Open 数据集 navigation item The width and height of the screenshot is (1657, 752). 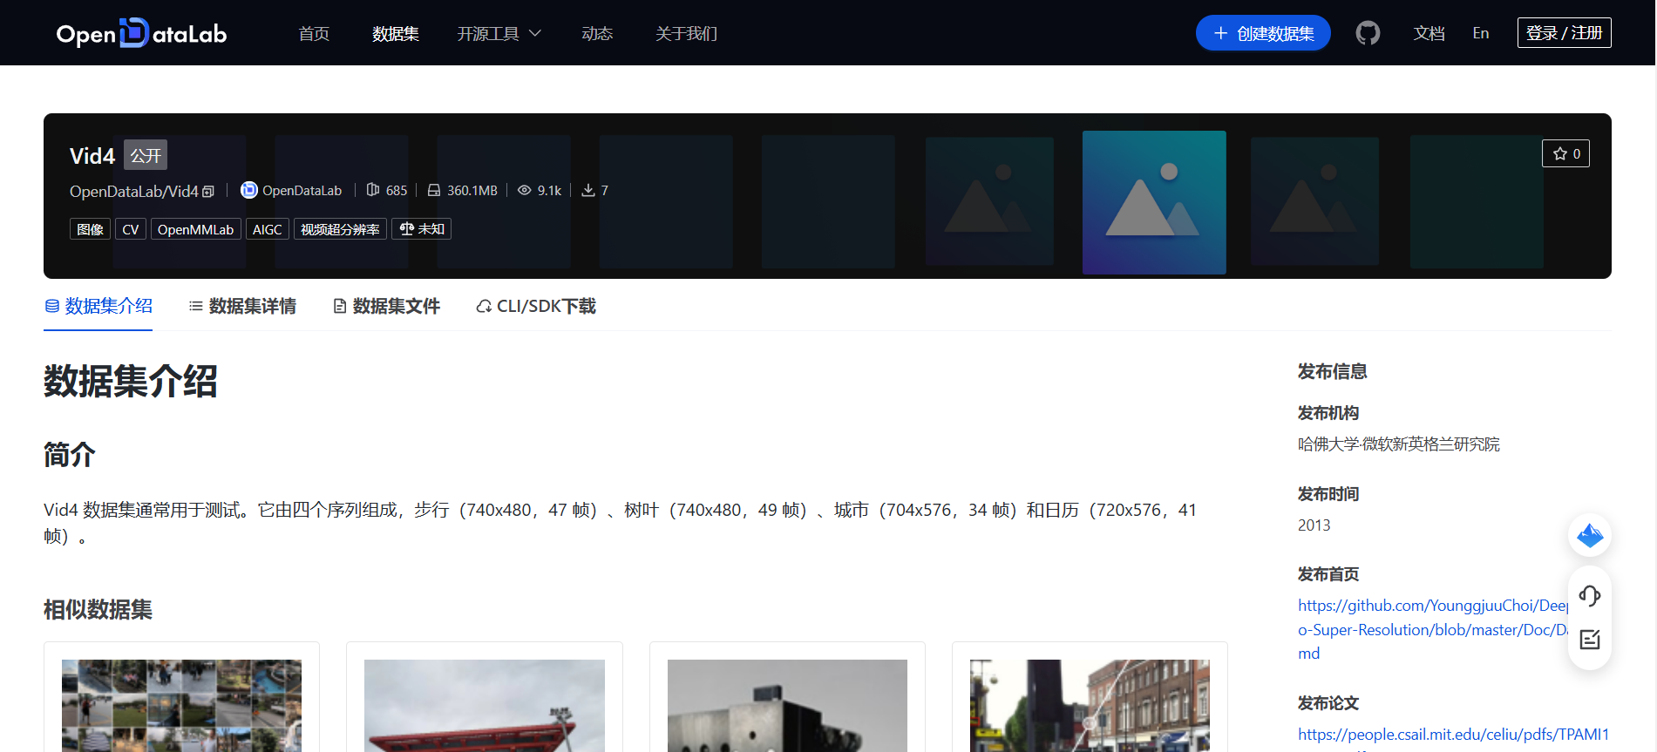[x=396, y=33]
